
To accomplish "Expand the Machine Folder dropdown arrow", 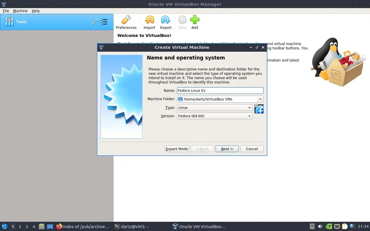I will click(260, 99).
